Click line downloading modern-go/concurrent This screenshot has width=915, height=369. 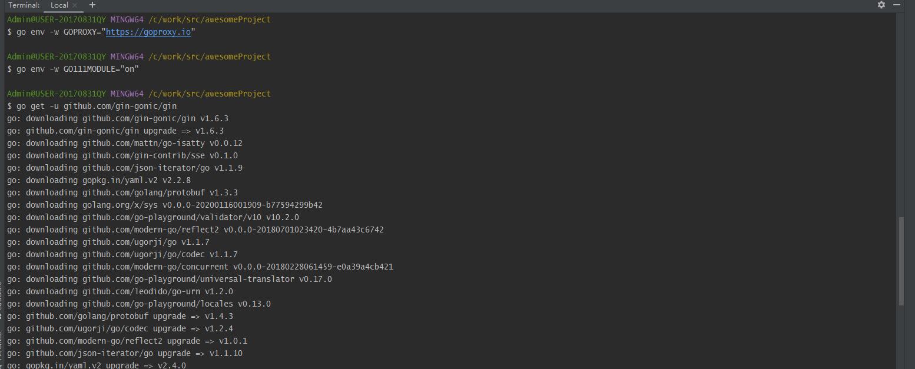[200, 267]
